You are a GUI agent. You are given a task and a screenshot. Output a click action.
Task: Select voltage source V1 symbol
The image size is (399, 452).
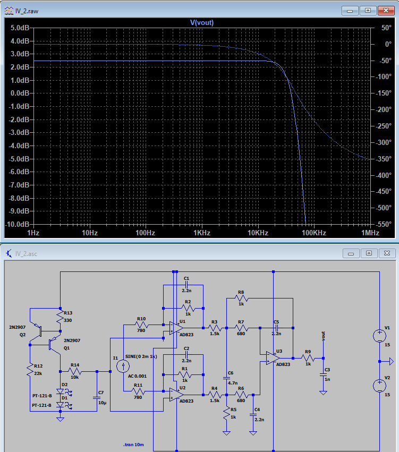click(x=380, y=336)
